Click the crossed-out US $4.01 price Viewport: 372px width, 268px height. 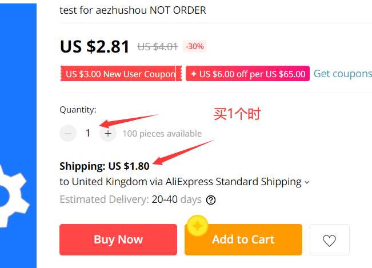[x=157, y=46]
